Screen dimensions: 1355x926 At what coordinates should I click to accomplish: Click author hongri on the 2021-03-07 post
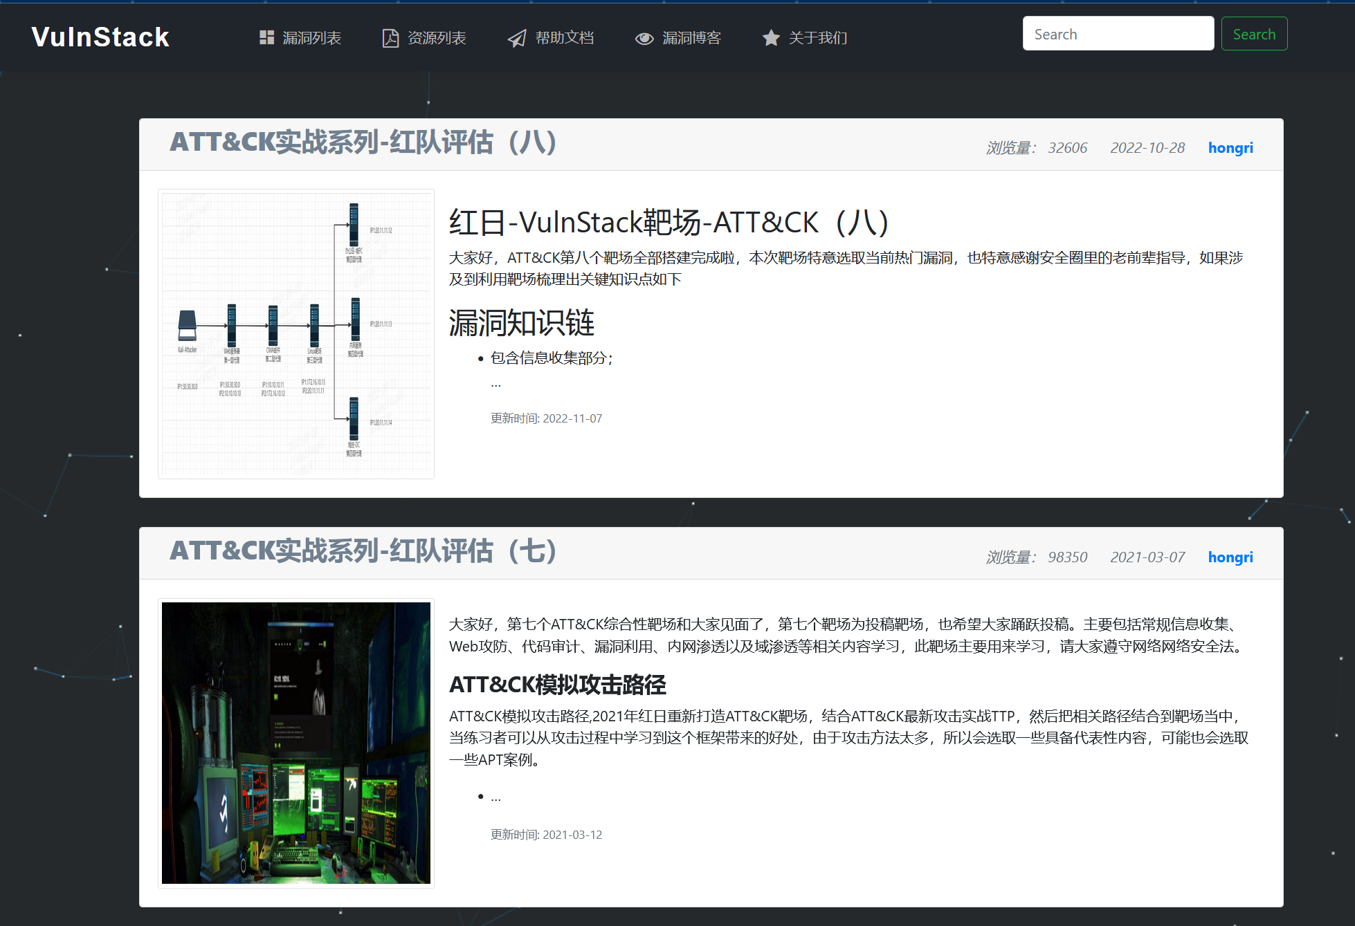click(x=1230, y=557)
